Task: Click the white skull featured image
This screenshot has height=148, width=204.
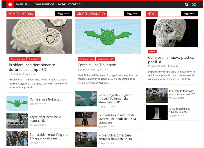Action: click(171, 33)
